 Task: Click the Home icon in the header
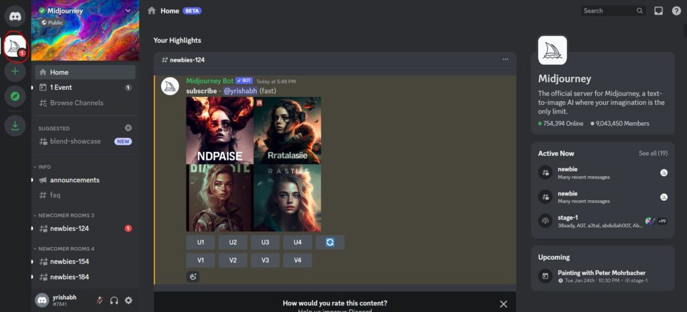[152, 11]
